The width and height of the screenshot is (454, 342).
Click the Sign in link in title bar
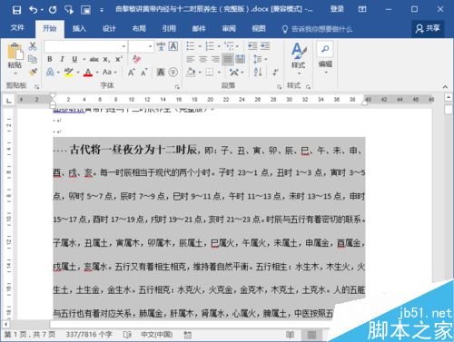pos(337,9)
